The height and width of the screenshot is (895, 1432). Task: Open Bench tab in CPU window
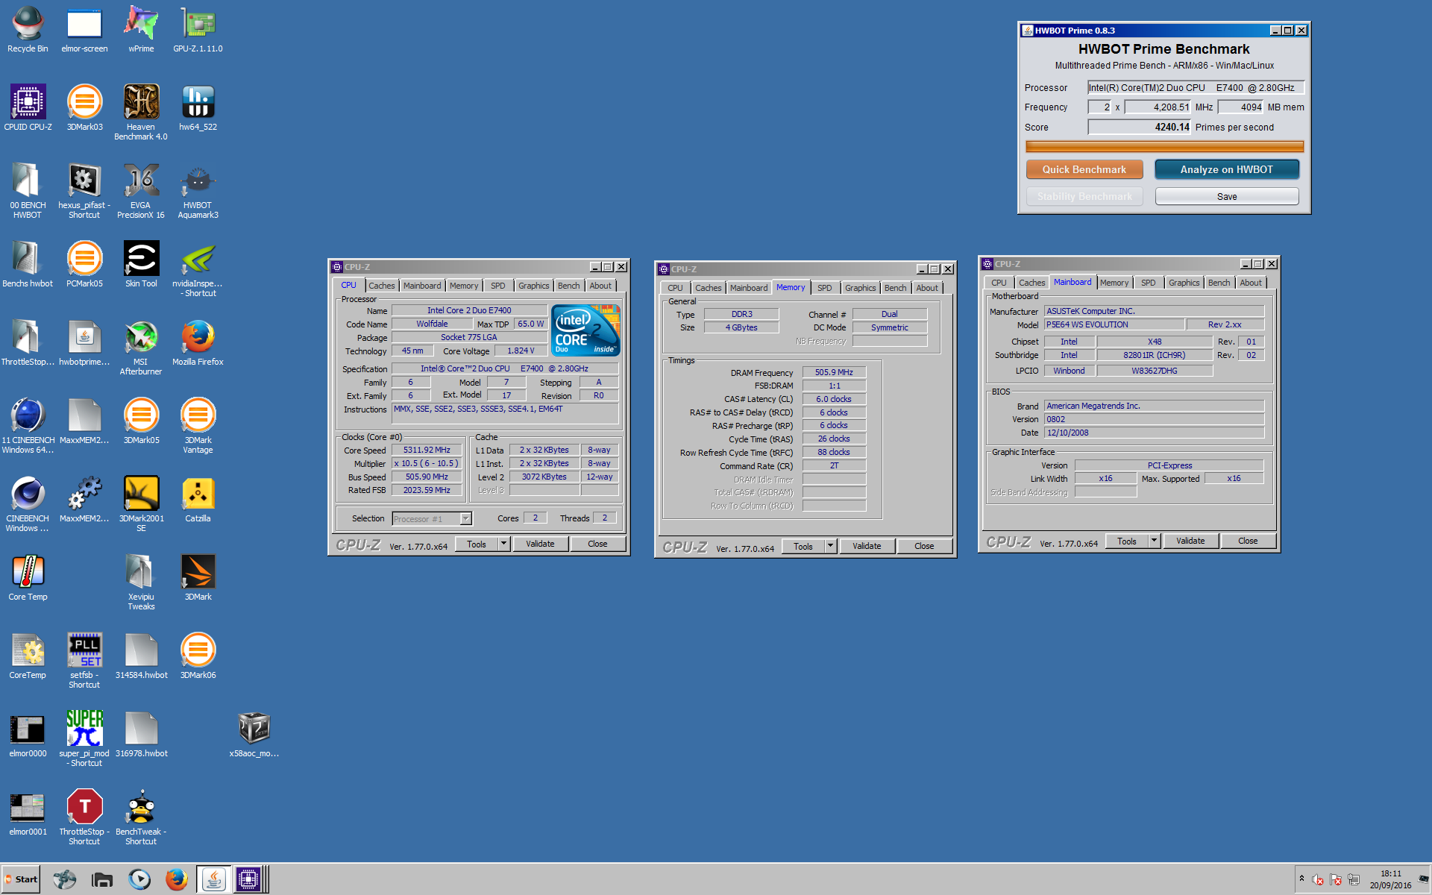[568, 286]
